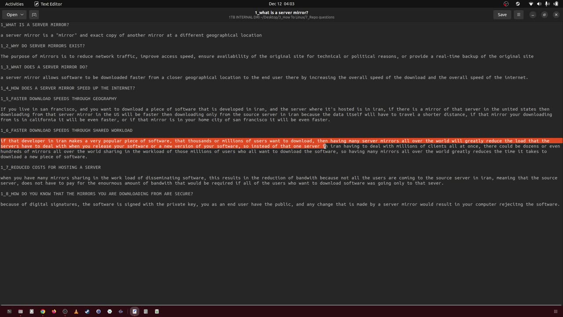This screenshot has width=563, height=317.
Task: Click heading '1_2_WHY DO SERVER MIRRORS EXIST?'
Action: pyautogui.click(x=43, y=46)
